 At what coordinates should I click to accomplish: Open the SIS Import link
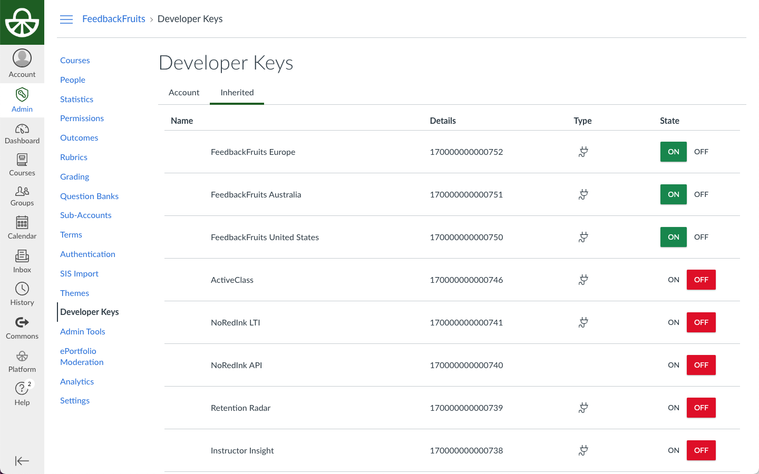79,273
